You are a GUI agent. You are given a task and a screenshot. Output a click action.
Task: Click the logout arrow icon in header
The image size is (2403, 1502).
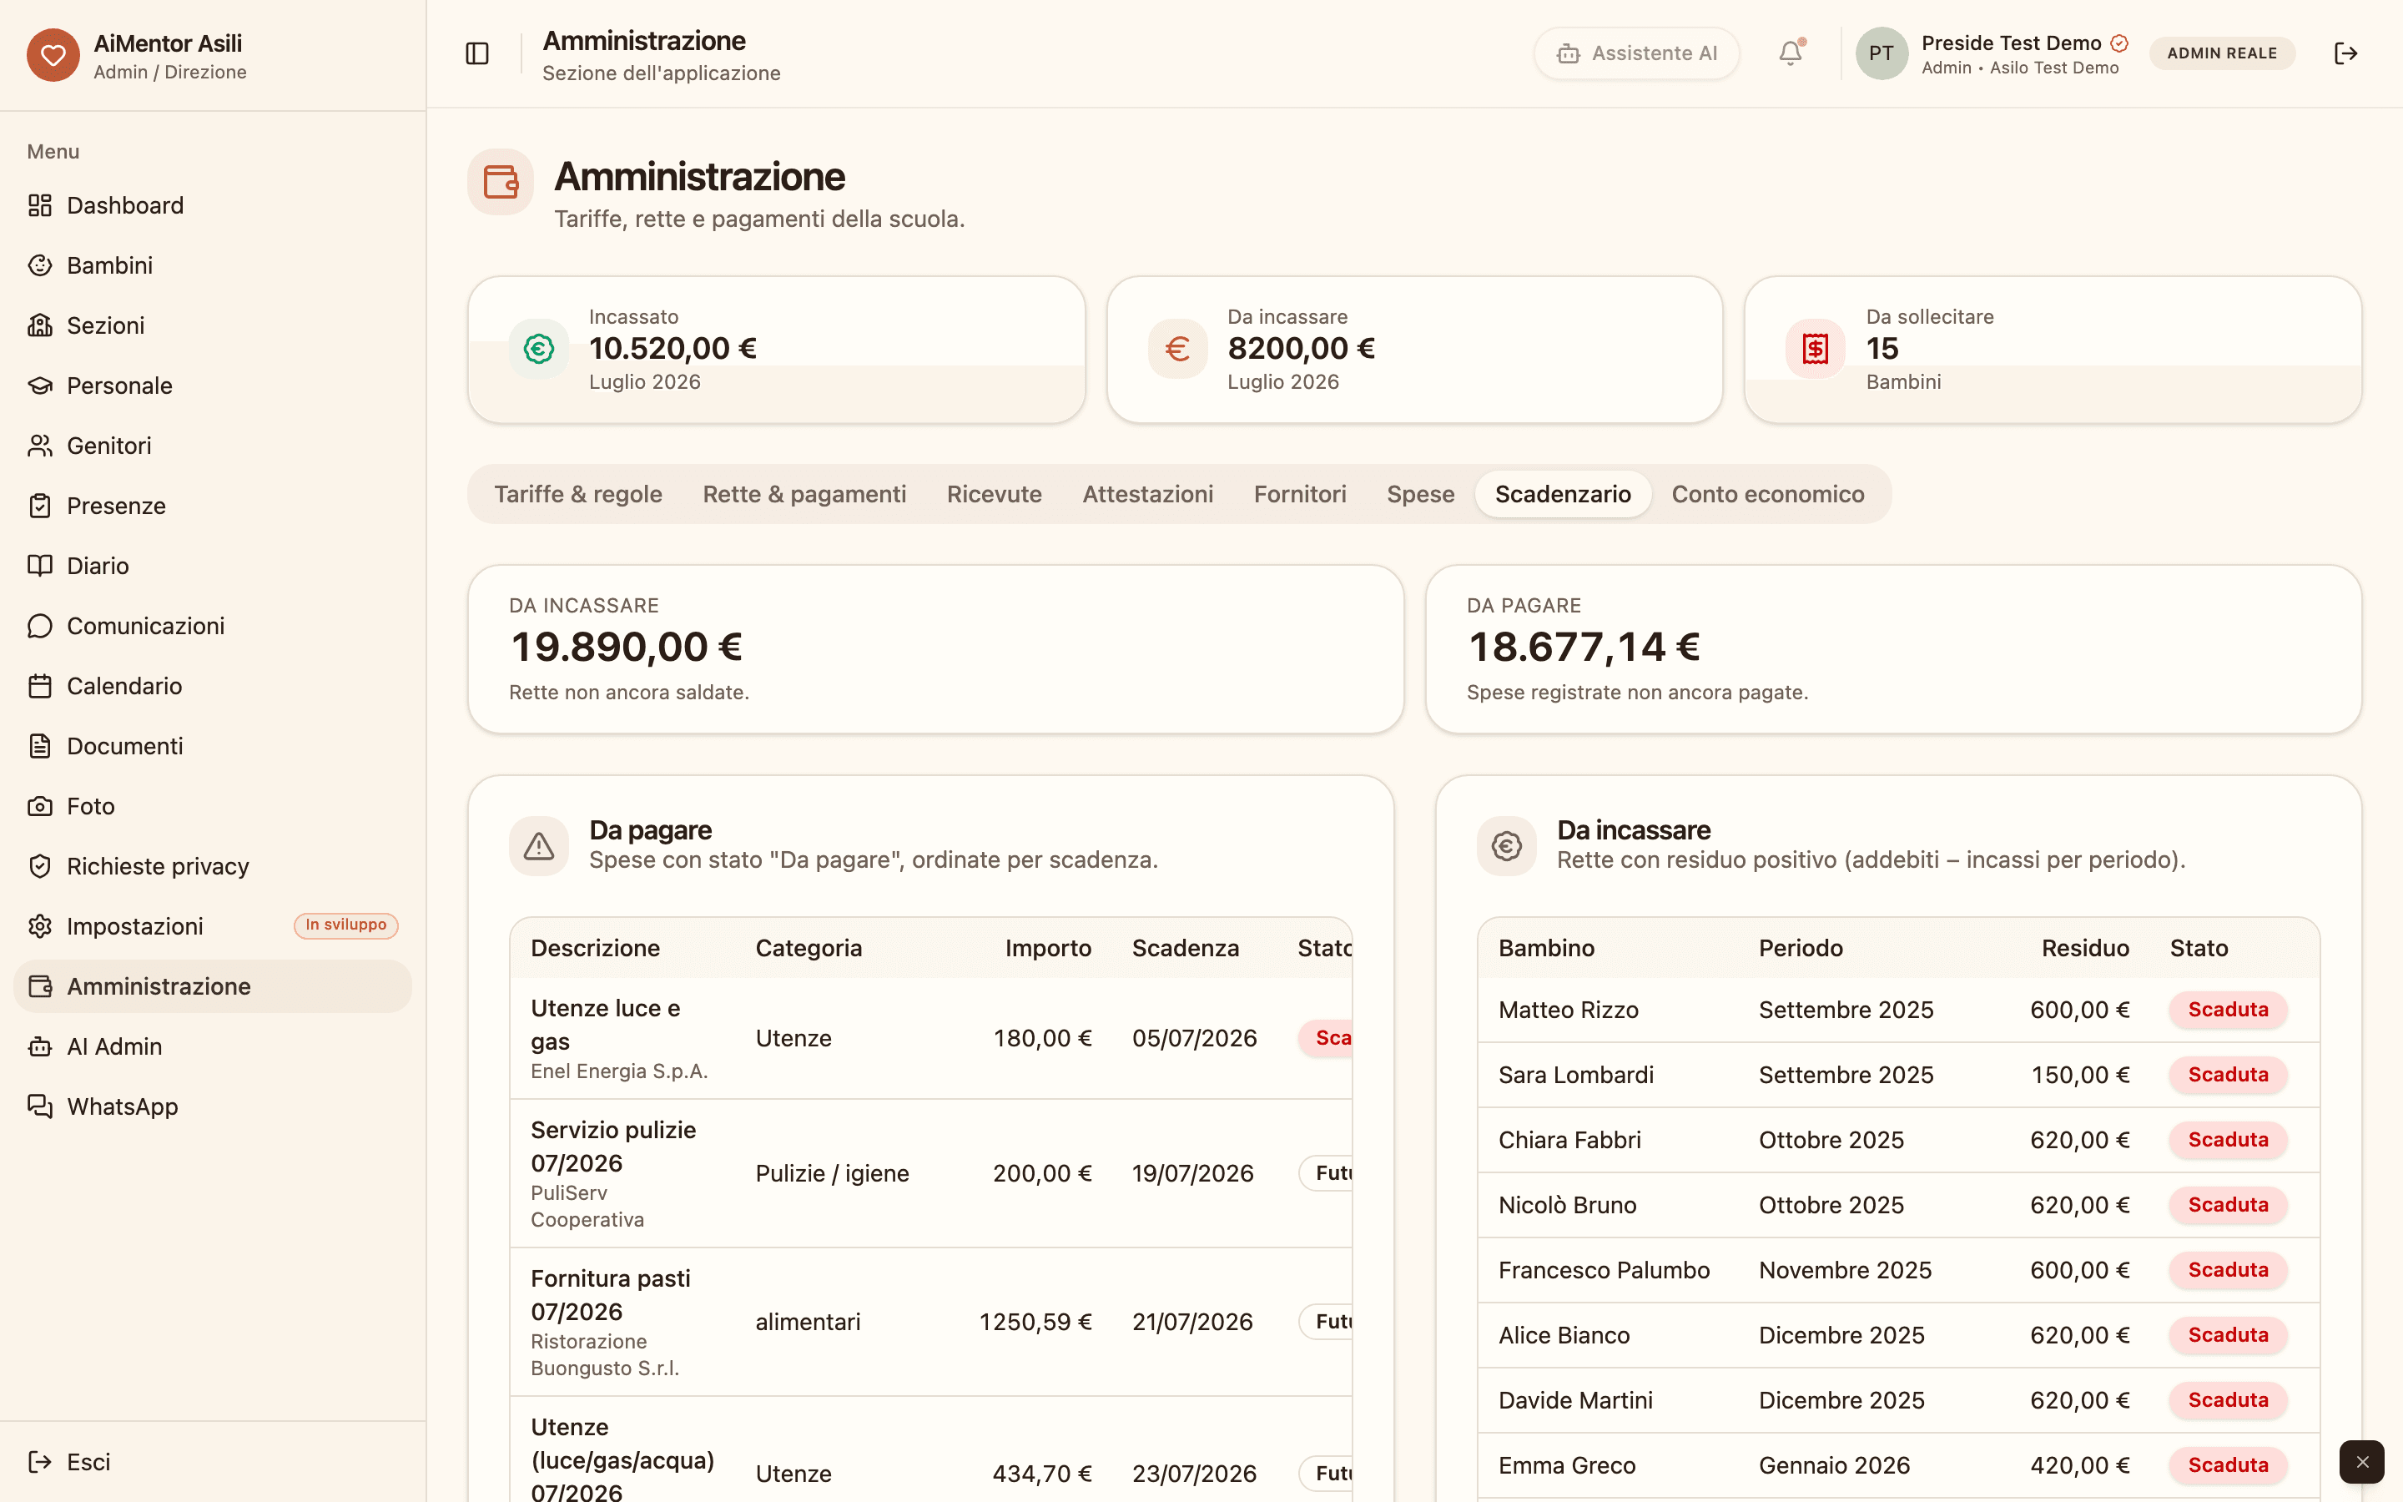tap(2345, 53)
